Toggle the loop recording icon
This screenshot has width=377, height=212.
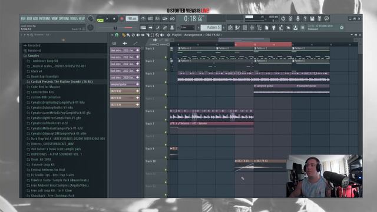click(x=173, y=18)
